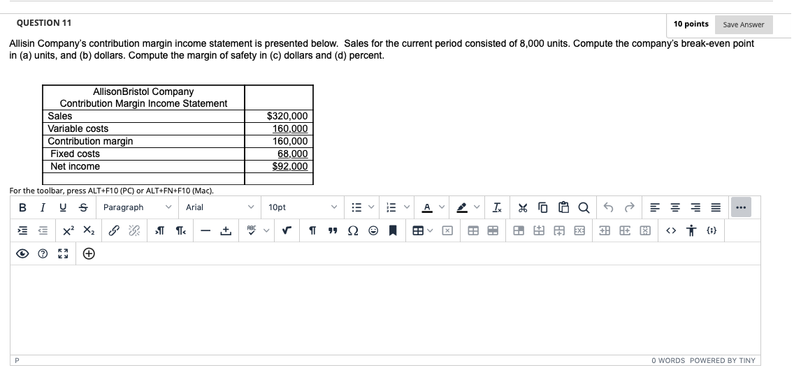Remove the link
Screen dimensions: 794x377
(x=133, y=231)
